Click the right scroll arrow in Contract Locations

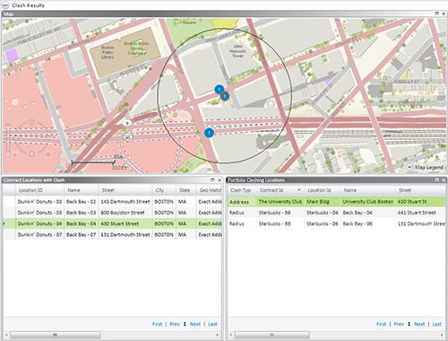(x=218, y=335)
